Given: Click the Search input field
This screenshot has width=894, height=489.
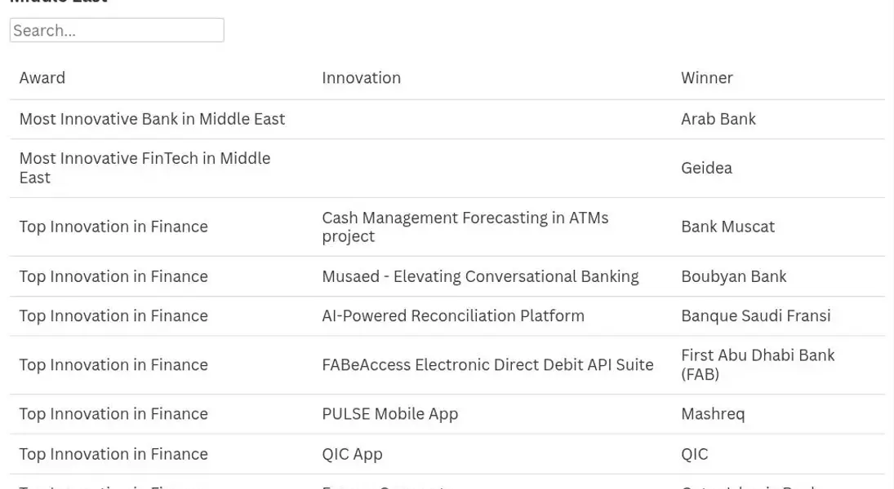Looking at the screenshot, I should point(117,30).
